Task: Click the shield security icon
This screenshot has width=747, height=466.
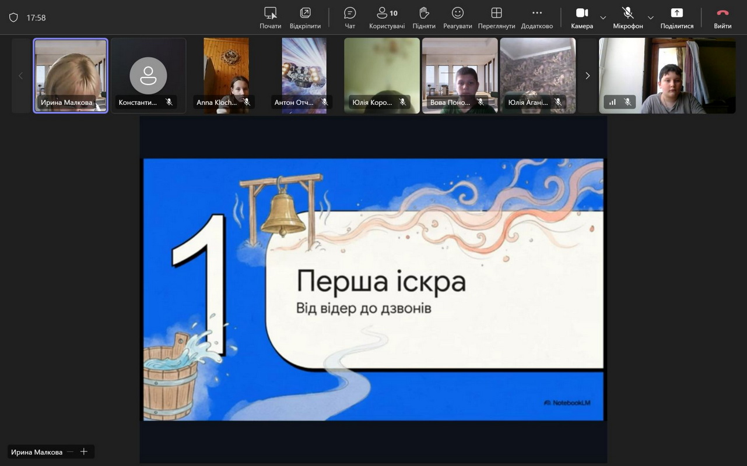Action: 13,17
